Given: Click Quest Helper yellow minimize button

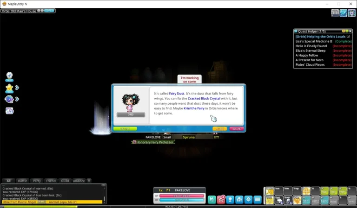Looking at the screenshot, I should click(344, 31).
